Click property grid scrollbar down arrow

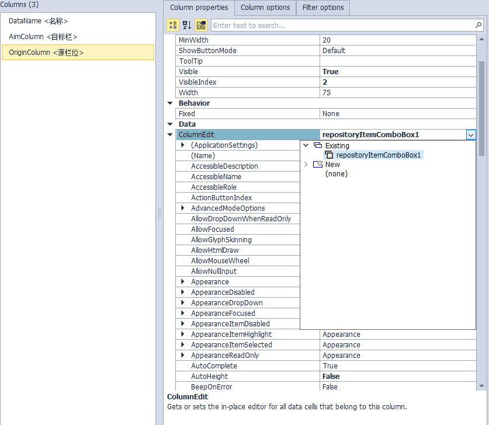coord(481,386)
